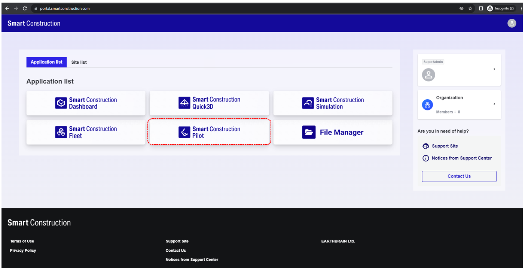
Task: Open Terms of Use footer link
Action: click(x=22, y=241)
